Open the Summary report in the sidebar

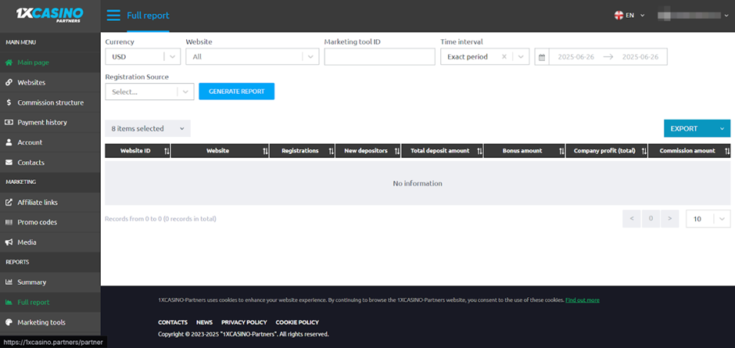tap(32, 282)
